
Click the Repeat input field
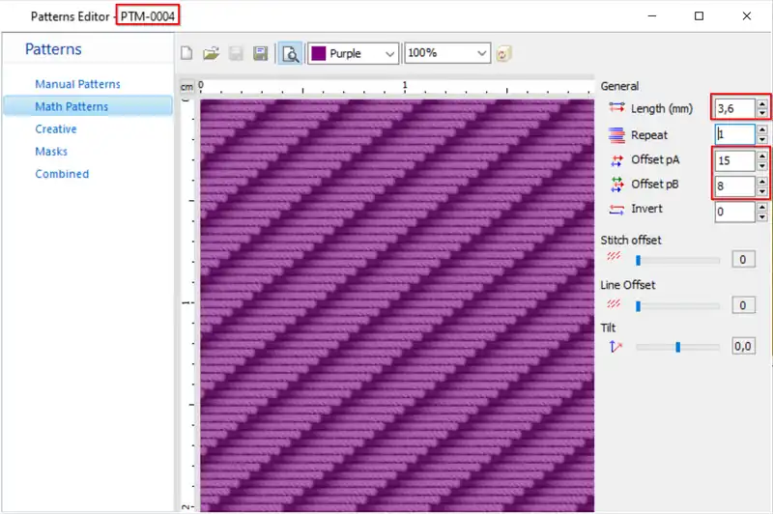click(734, 134)
